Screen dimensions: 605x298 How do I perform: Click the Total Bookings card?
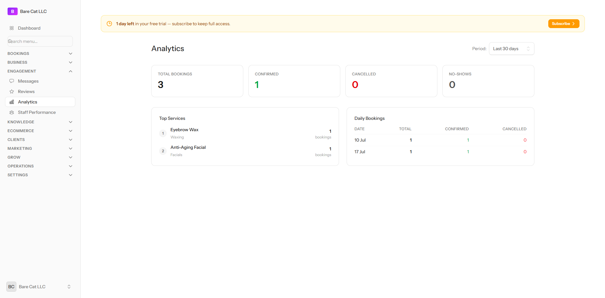(197, 81)
